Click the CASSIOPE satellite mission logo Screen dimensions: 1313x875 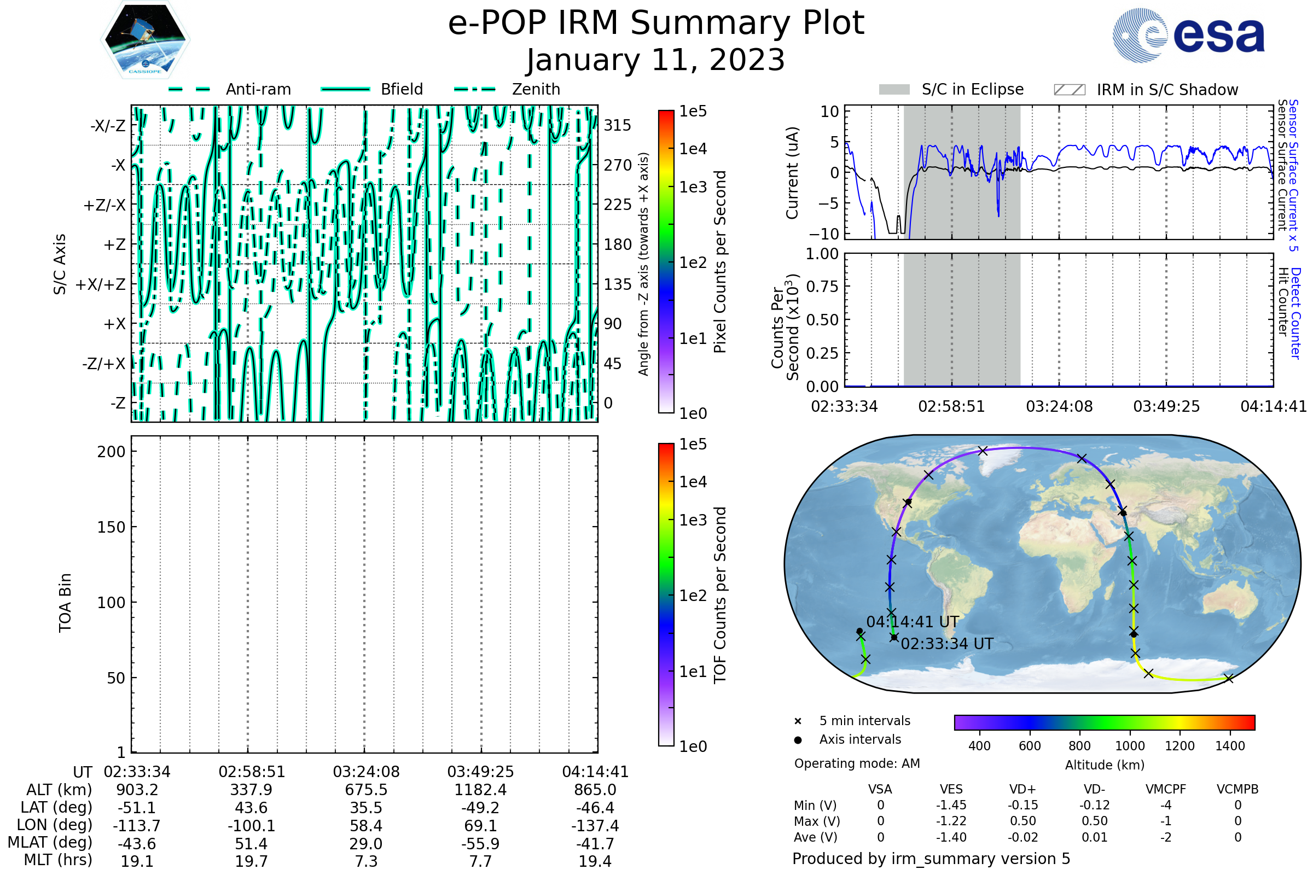point(145,40)
